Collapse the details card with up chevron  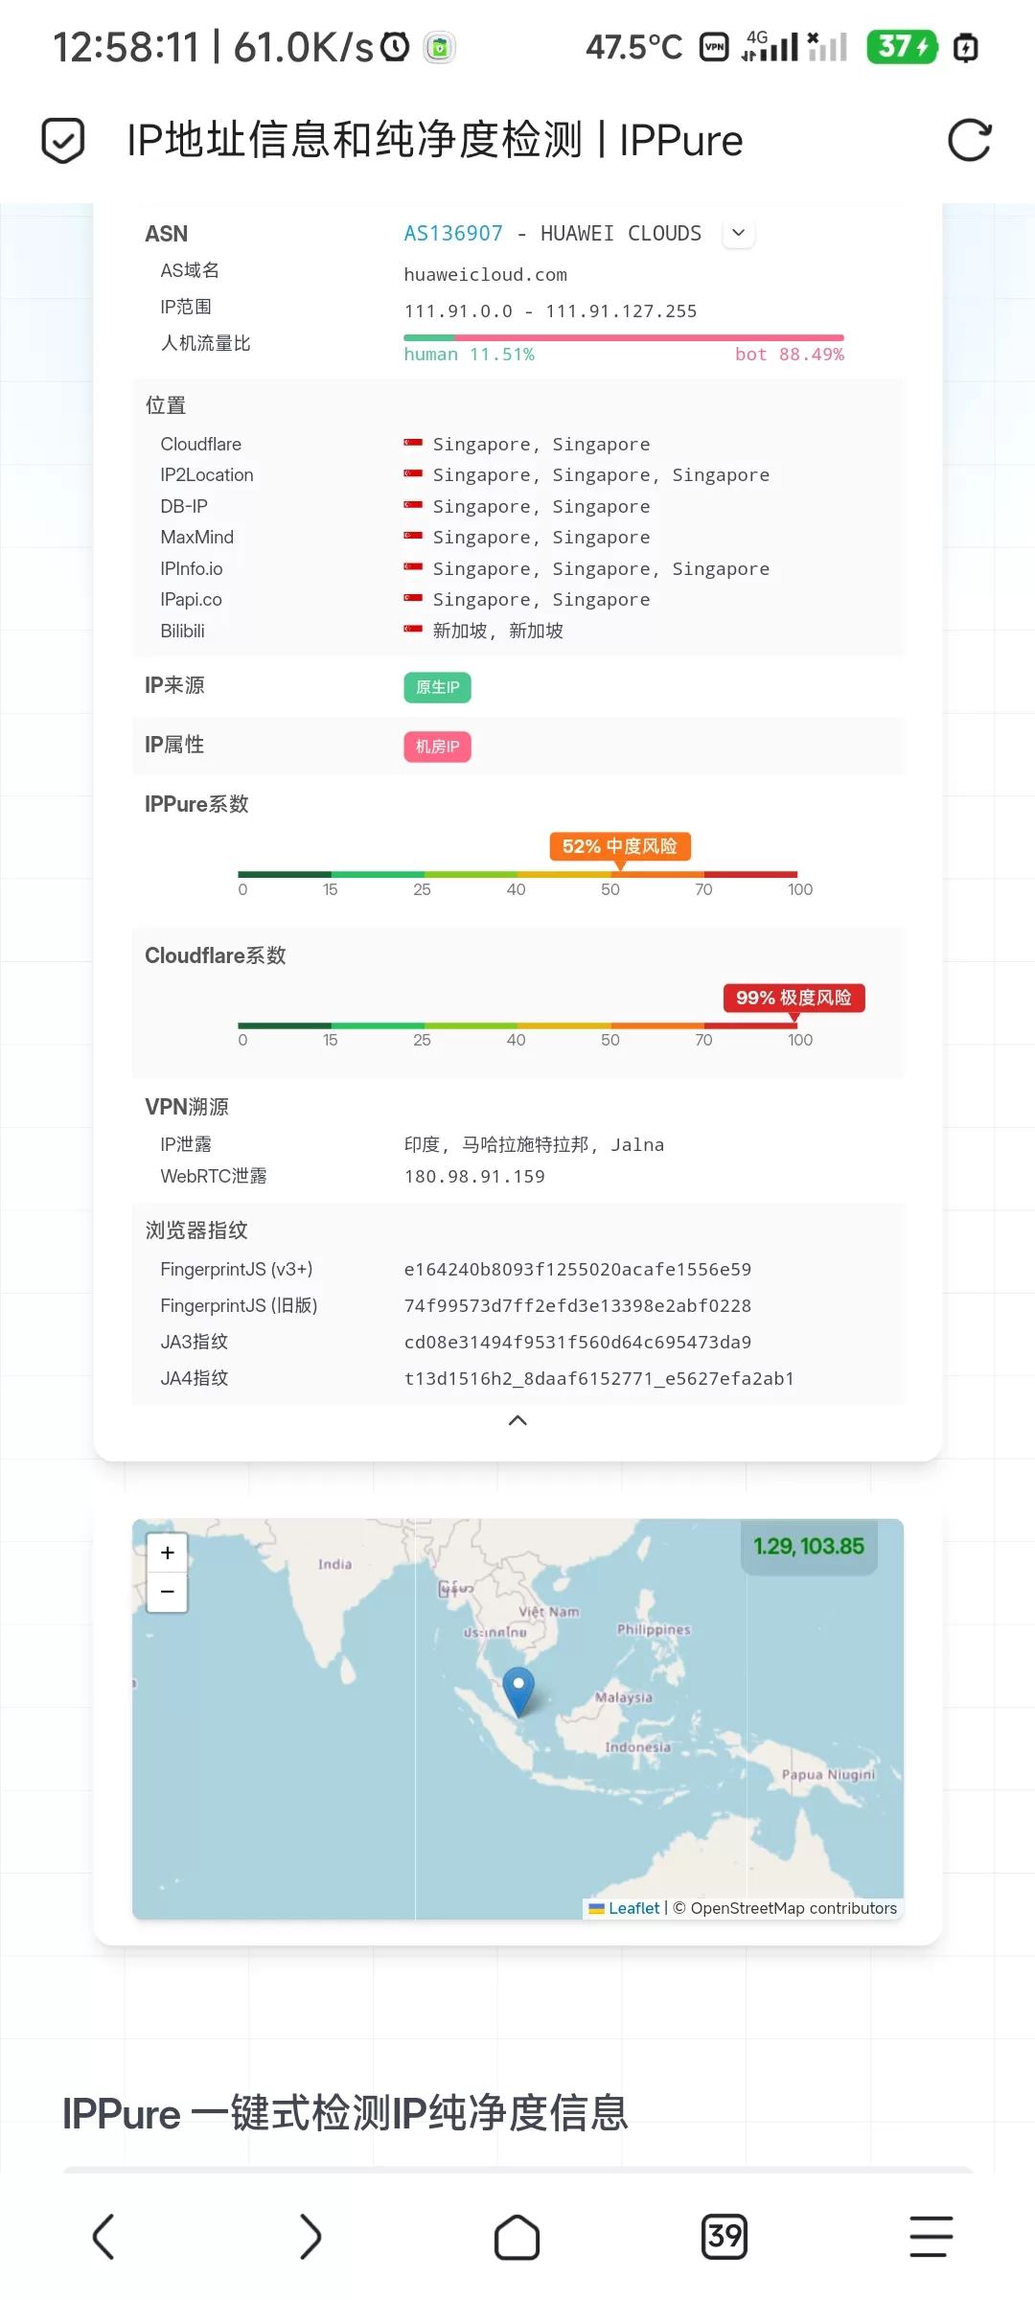click(x=517, y=1420)
